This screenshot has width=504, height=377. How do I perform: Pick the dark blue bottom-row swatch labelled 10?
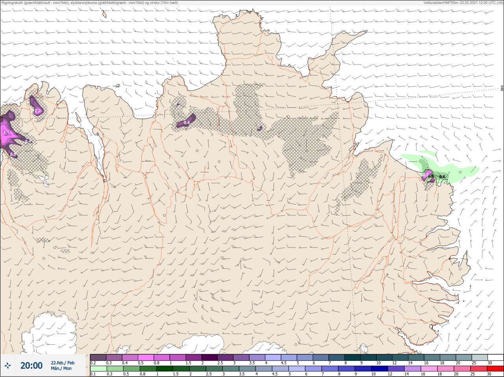pyautogui.click(x=380, y=369)
